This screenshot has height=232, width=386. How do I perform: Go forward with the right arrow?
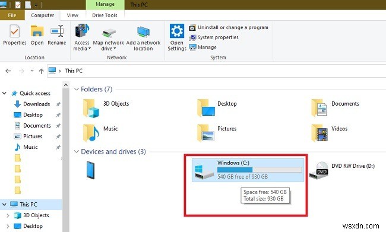point(21,71)
